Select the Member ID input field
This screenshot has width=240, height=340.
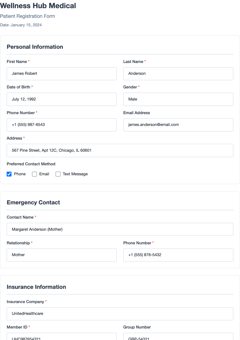tap(62, 337)
